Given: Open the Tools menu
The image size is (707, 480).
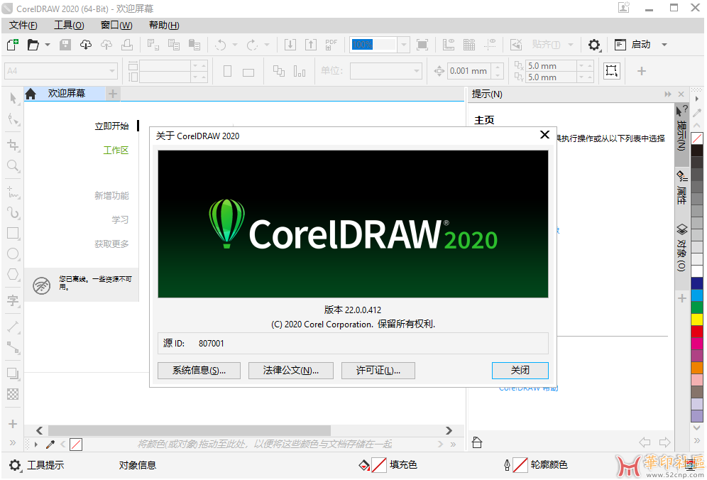Looking at the screenshot, I should (69, 26).
